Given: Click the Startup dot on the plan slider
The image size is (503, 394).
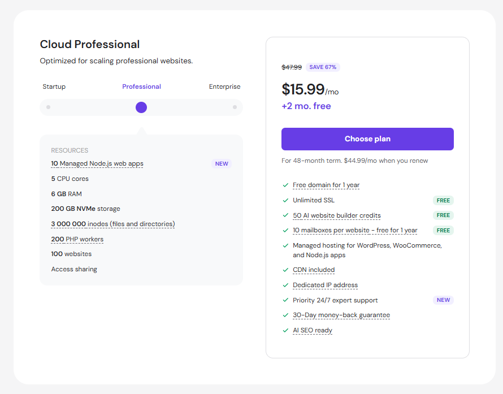Looking at the screenshot, I should [x=49, y=107].
